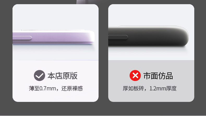Click the gray panel under 市面仿品
Image resolution: width=206 pixels, height=116 pixels.
[151, 81]
